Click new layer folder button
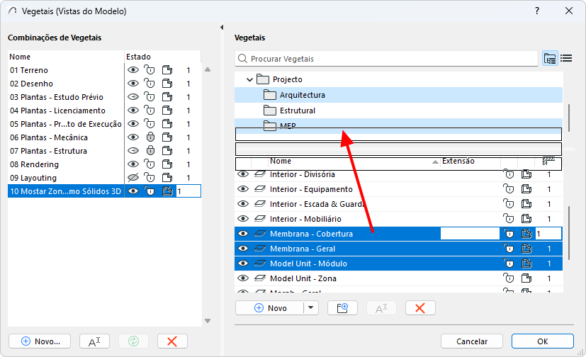This screenshot has width=586, height=357. click(x=342, y=308)
